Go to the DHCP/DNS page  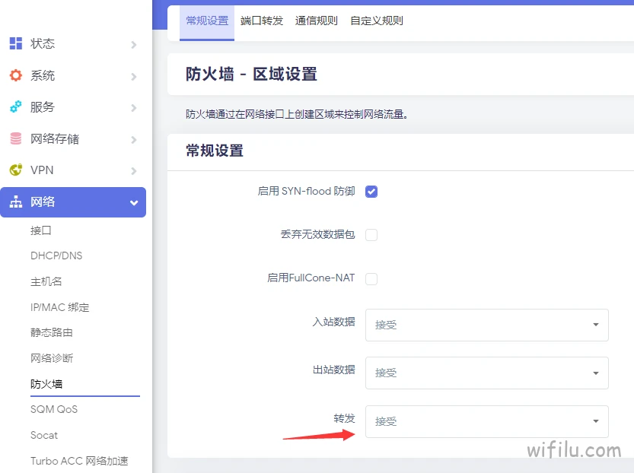click(56, 256)
